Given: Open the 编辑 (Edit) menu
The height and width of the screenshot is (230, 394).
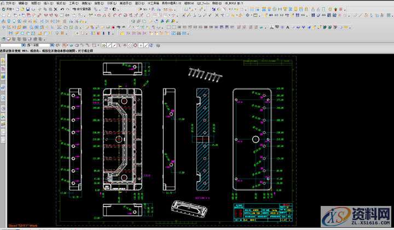Looking at the screenshot, I should coord(22,3).
